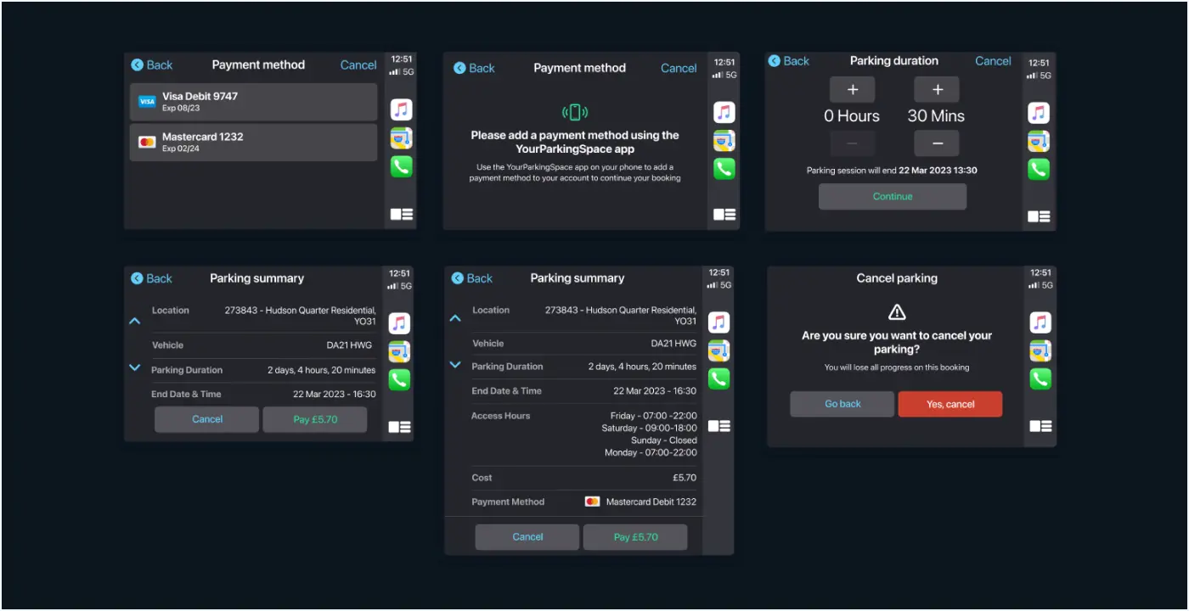
Task: Increase hours with the plus button
Action: coord(852,89)
